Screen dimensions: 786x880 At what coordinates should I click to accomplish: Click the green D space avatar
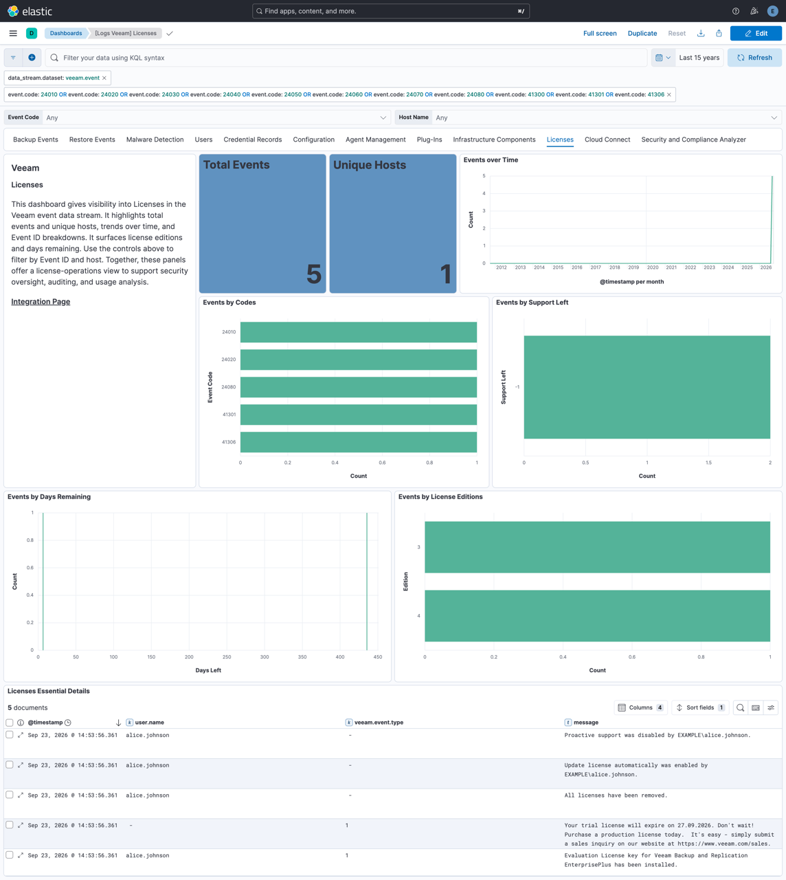[32, 33]
